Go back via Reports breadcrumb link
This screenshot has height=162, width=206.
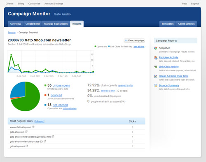tap(12, 33)
